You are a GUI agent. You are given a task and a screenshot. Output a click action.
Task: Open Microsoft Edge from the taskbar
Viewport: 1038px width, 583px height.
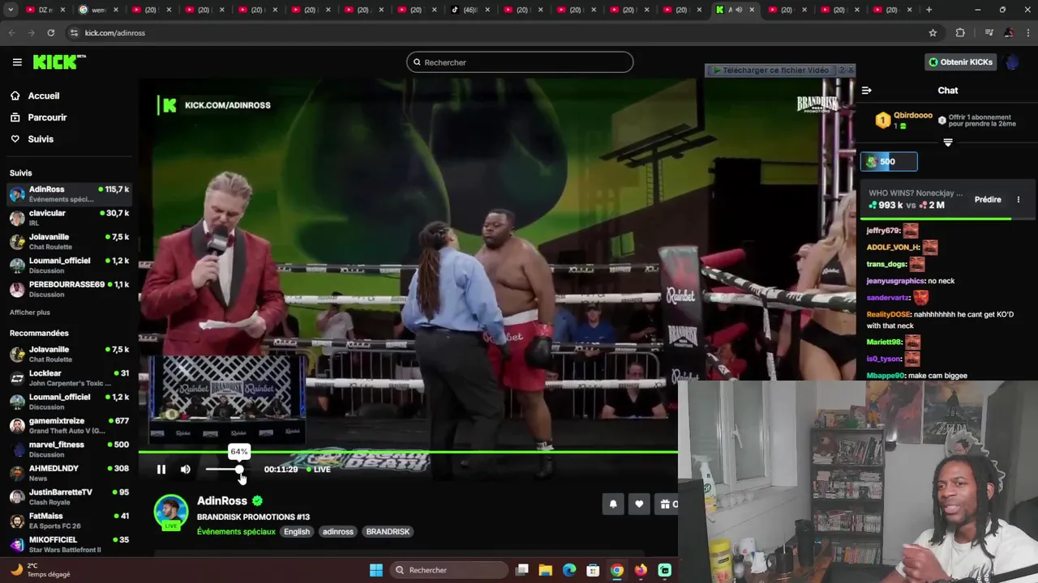(569, 570)
